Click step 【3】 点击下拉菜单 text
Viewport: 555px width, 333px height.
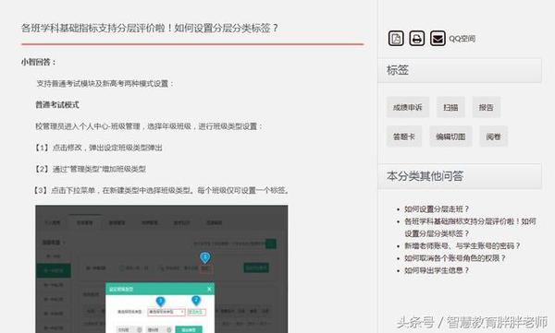tap(161, 190)
